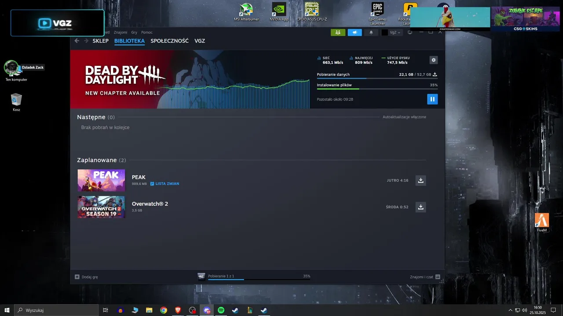Open Spotify from taskbar
Viewport: 563px width, 316px height.
(221, 310)
